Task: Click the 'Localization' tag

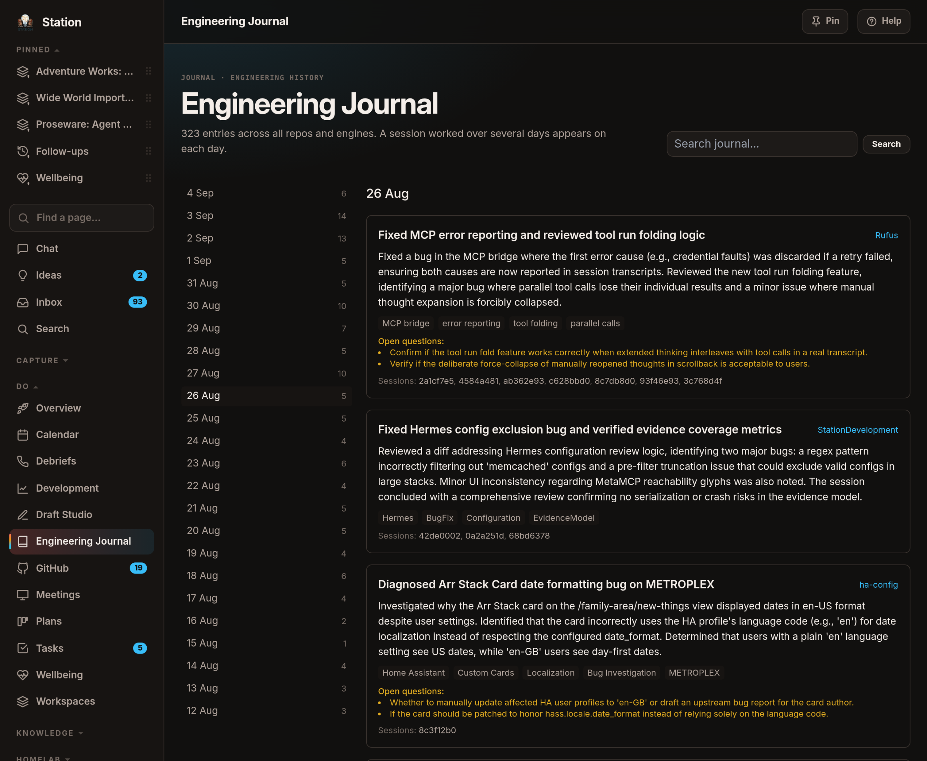Action: (x=550, y=673)
